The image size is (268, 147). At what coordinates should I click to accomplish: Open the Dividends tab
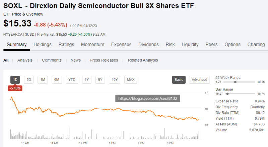(148, 44)
